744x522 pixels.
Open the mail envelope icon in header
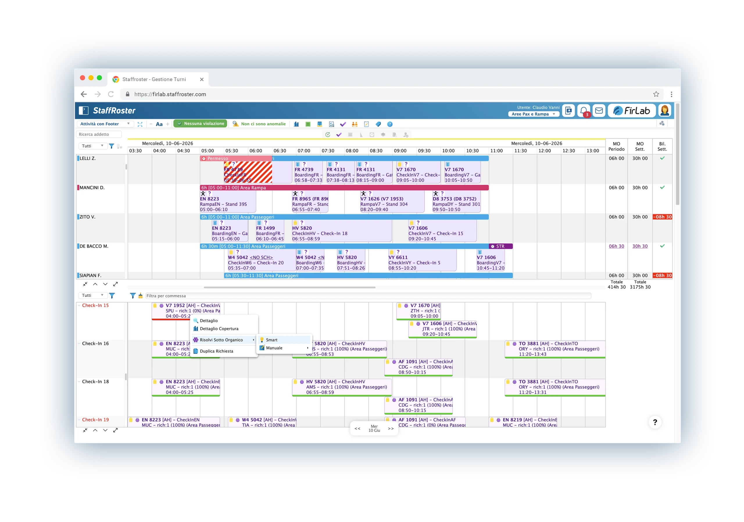599,111
